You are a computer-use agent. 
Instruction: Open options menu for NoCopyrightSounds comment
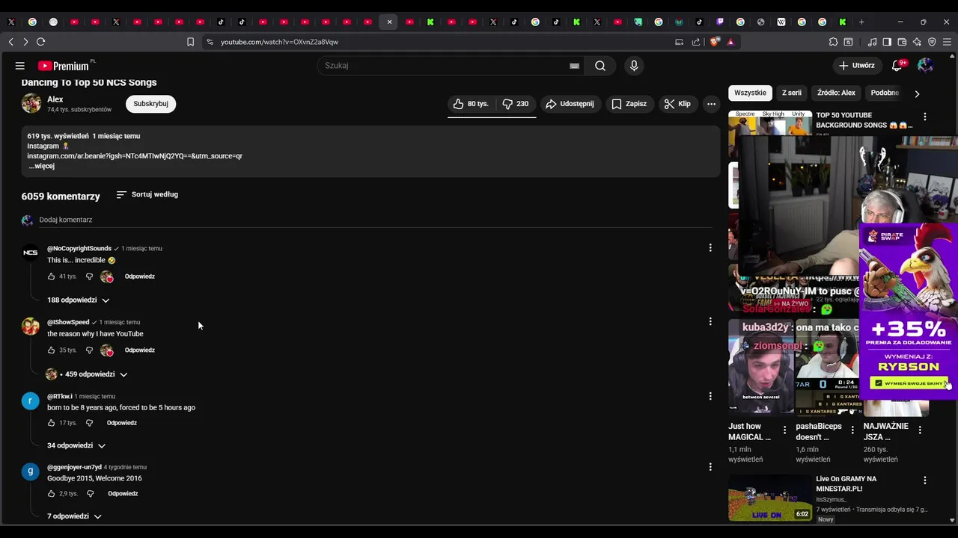710,247
